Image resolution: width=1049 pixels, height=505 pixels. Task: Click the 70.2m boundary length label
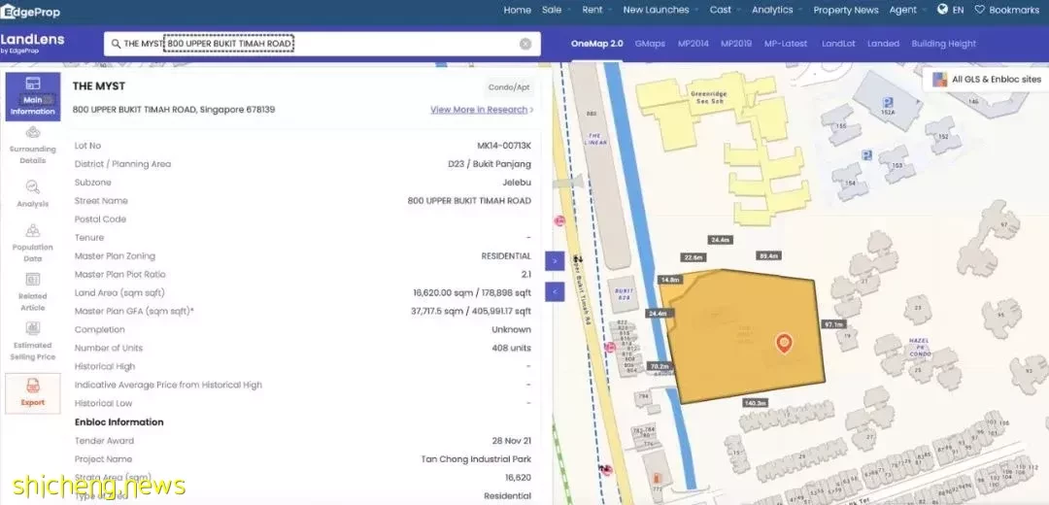tap(659, 366)
